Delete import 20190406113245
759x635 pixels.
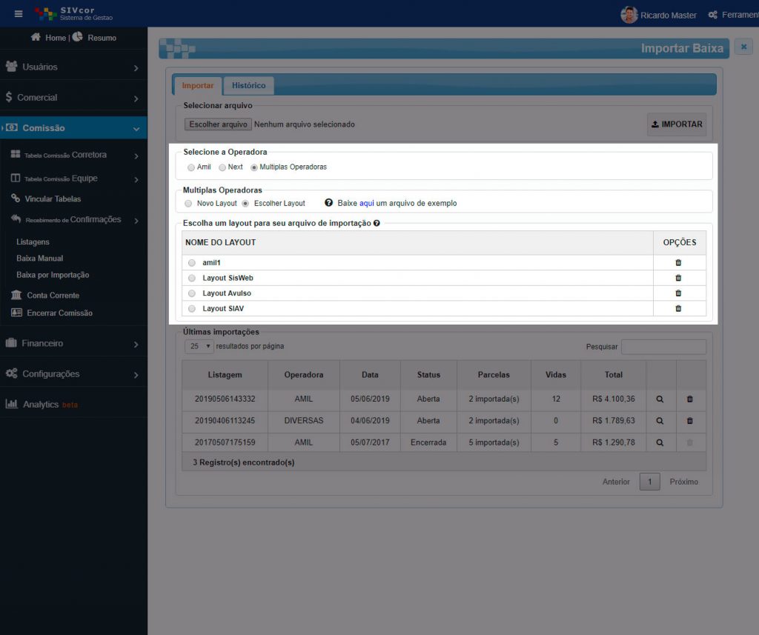690,421
